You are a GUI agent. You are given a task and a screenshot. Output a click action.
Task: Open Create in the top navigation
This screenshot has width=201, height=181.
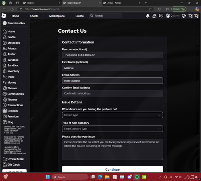[80, 16]
